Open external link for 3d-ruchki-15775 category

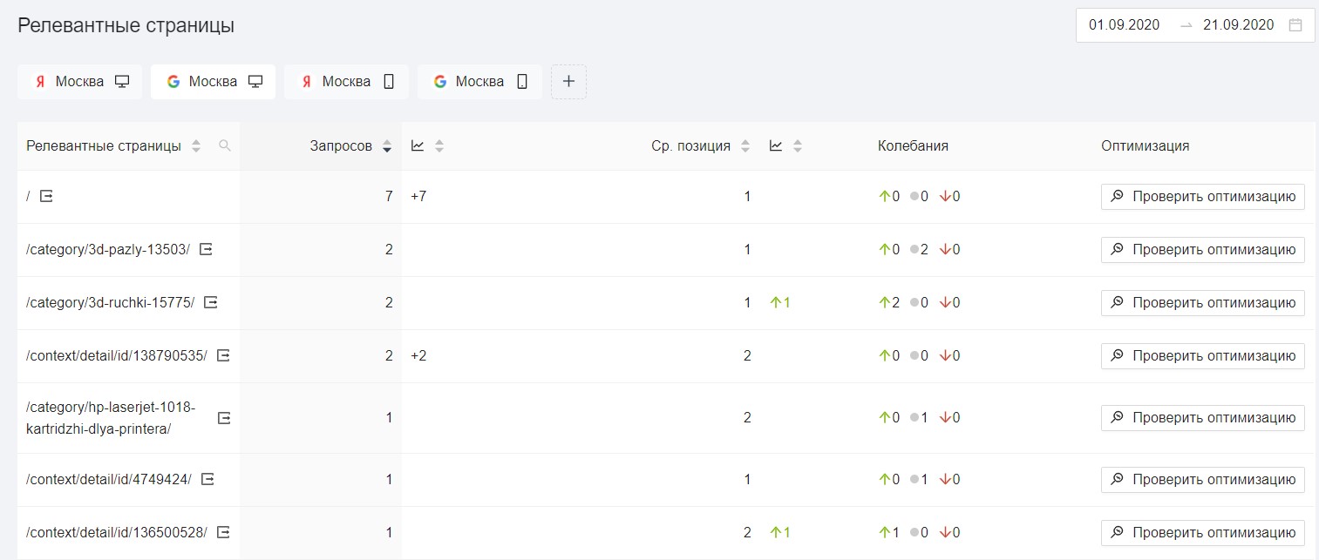click(x=211, y=303)
